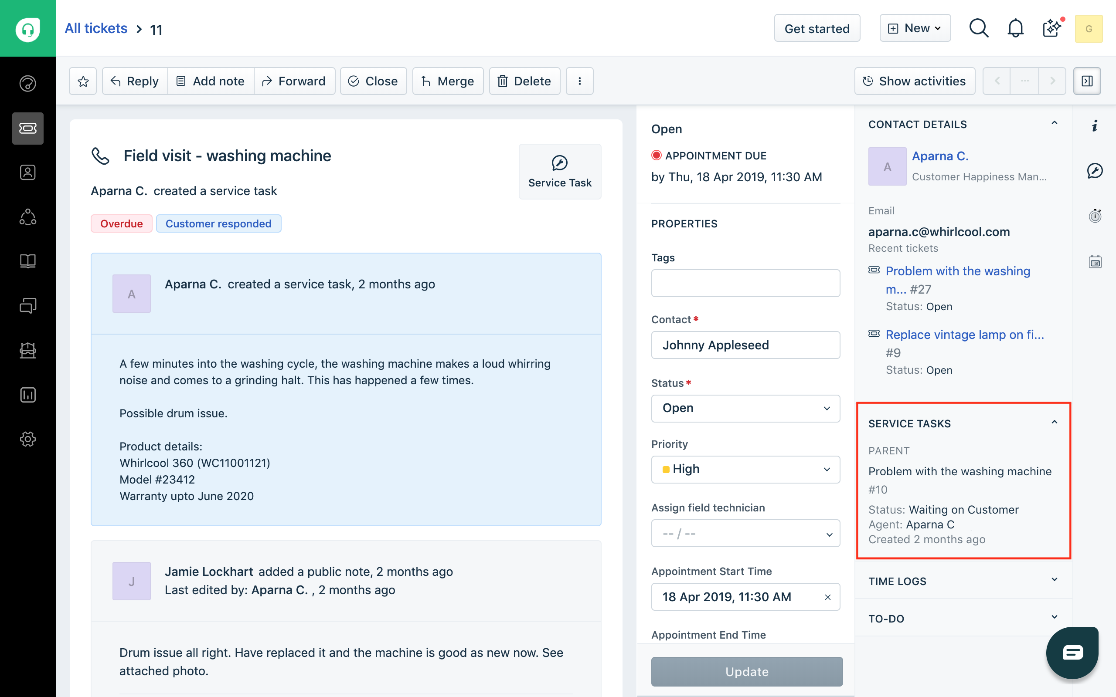Select the Tickets sidebar icon
1116x697 pixels.
click(x=27, y=128)
